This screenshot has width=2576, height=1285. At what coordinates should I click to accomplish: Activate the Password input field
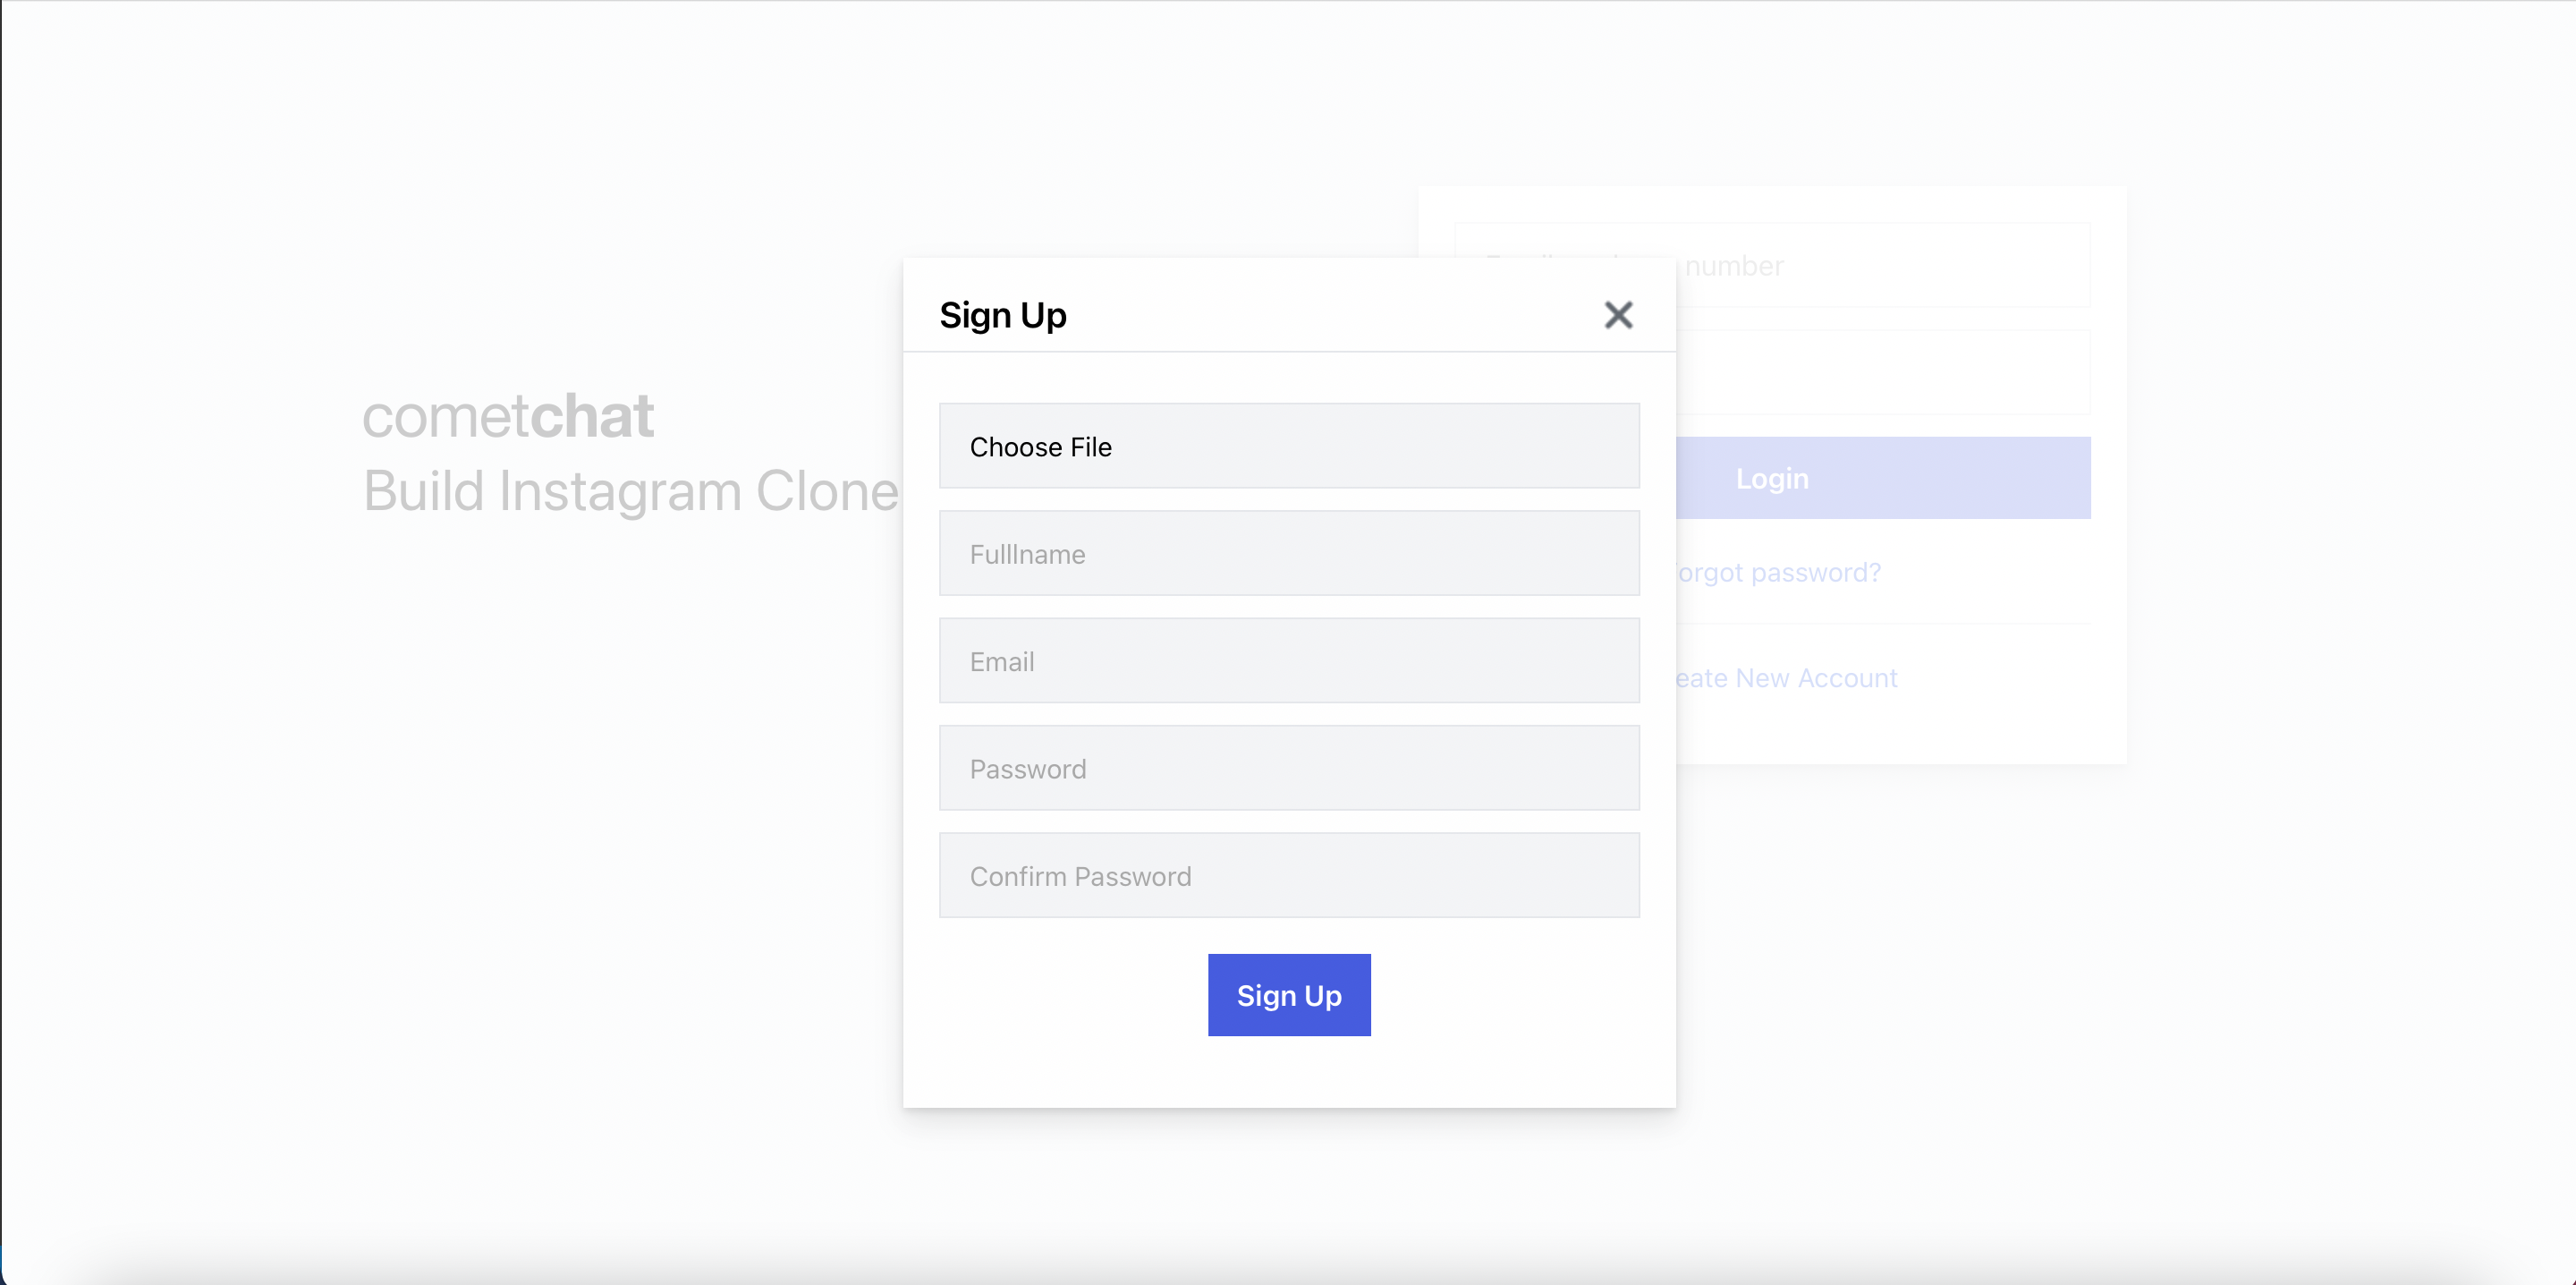click(x=1289, y=768)
